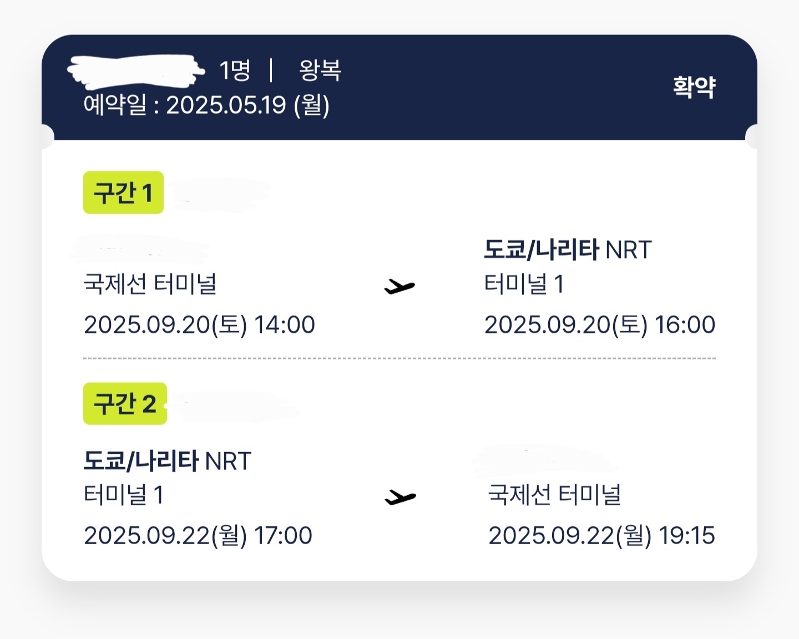Select arrival time 2025.09.20(토) 16:00
The width and height of the screenshot is (799, 639).
[600, 324]
